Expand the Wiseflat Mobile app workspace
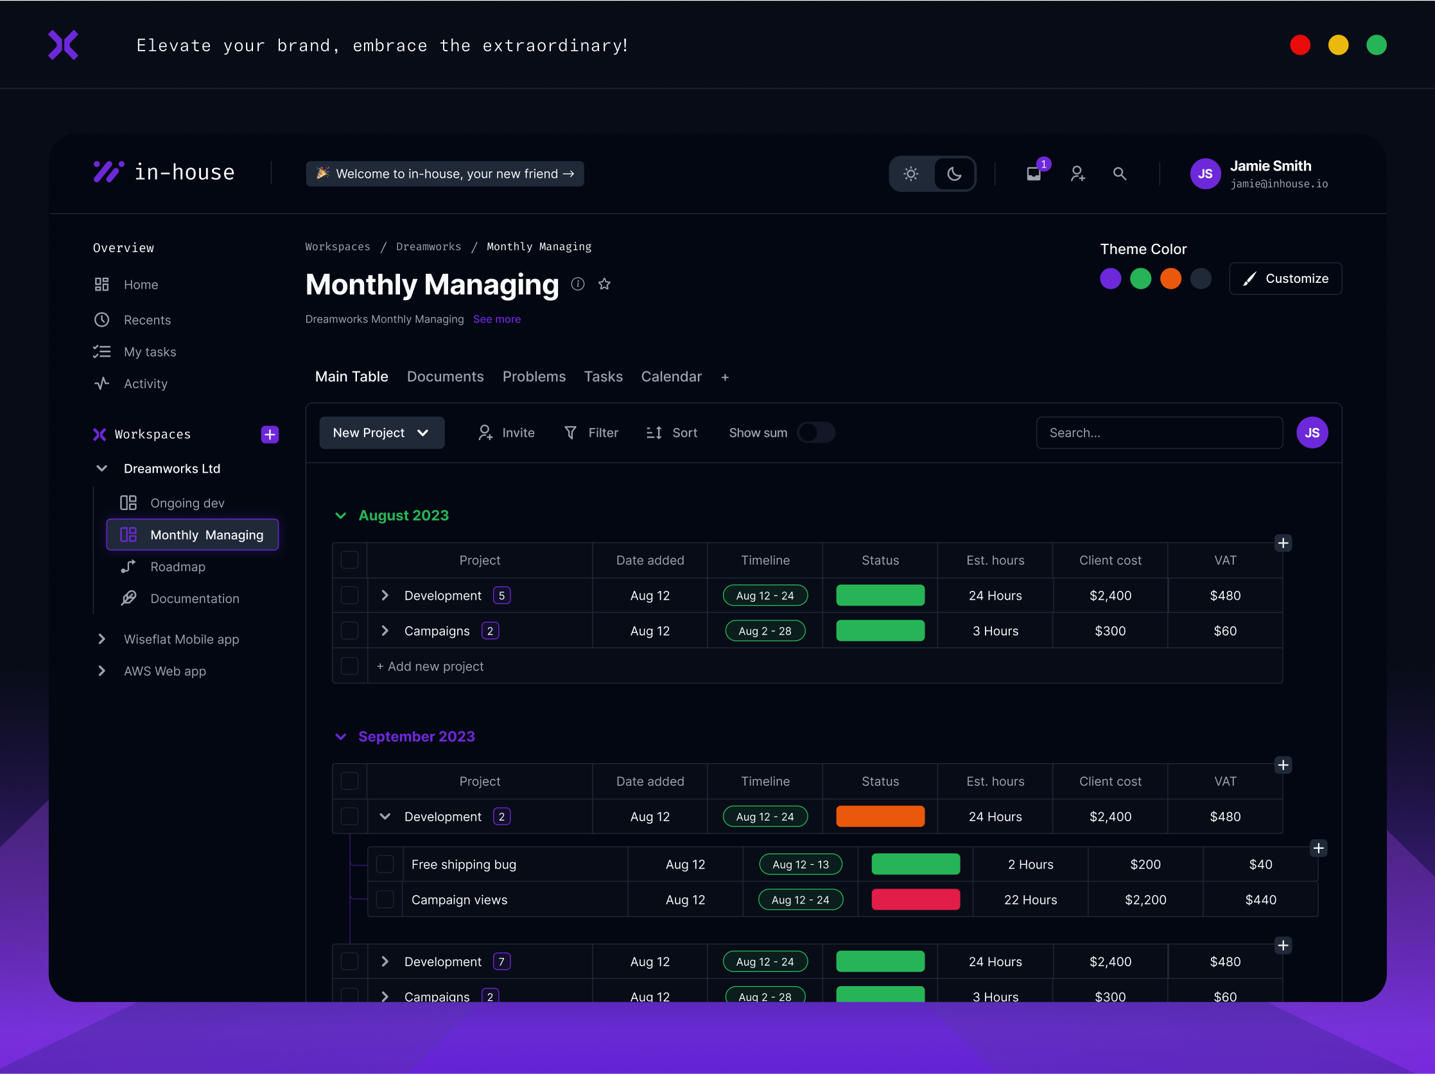 [102, 639]
